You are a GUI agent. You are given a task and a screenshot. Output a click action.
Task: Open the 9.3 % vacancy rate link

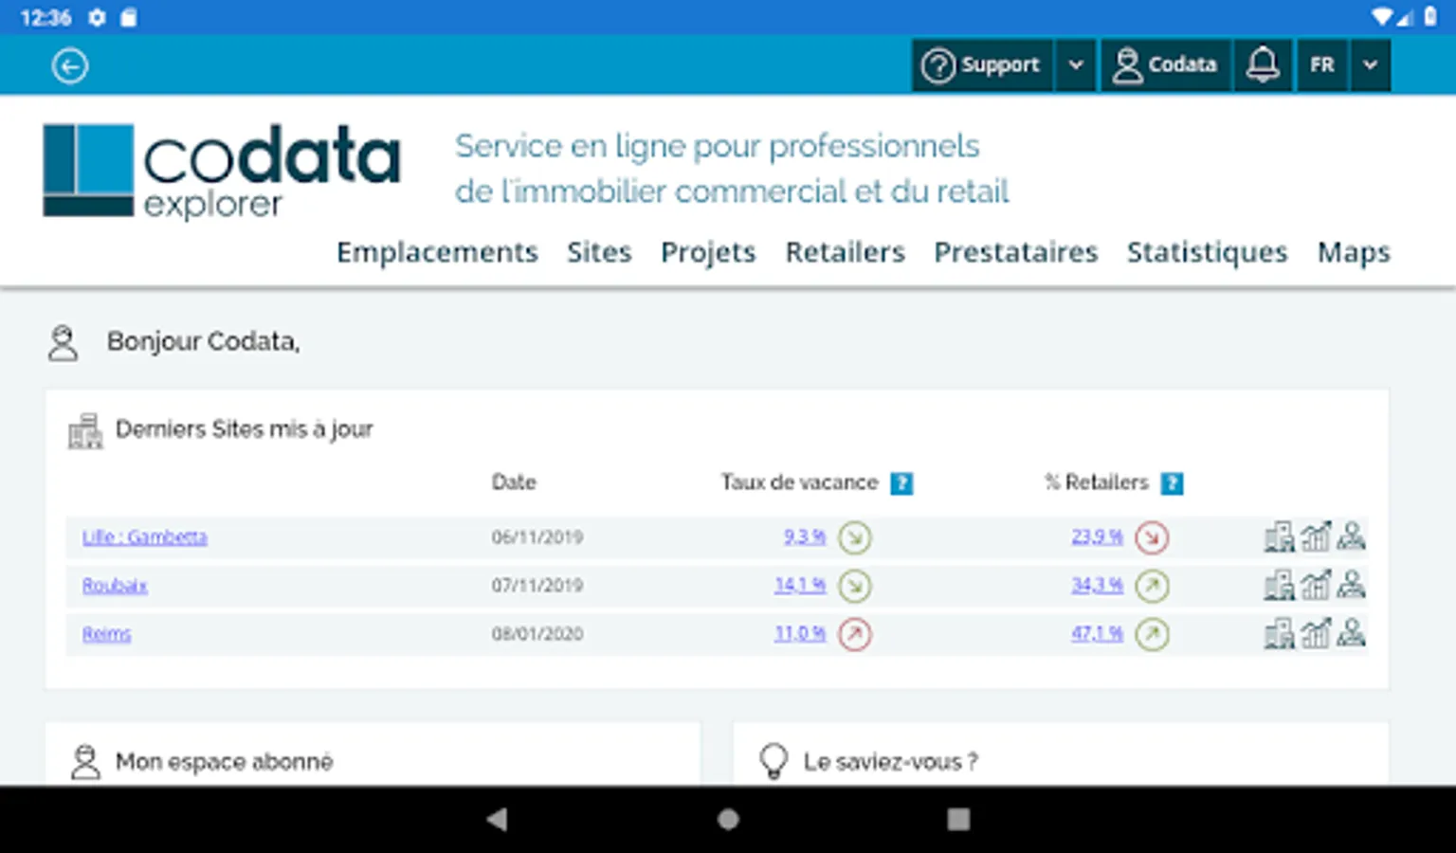(x=805, y=536)
